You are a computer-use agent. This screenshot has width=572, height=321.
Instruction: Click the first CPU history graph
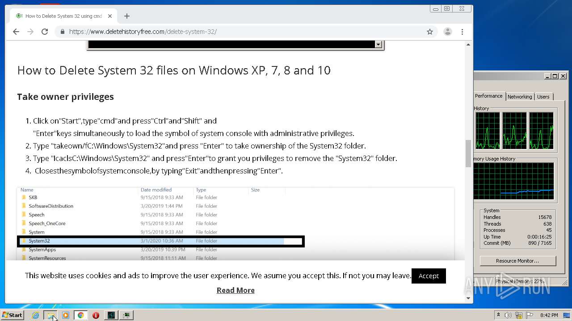488,131
